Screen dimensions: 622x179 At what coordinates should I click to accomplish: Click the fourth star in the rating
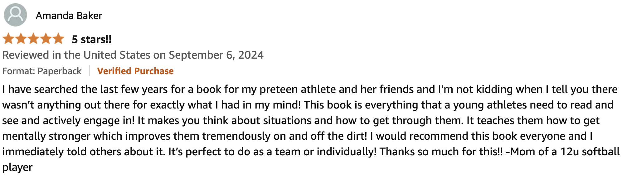[46, 39]
